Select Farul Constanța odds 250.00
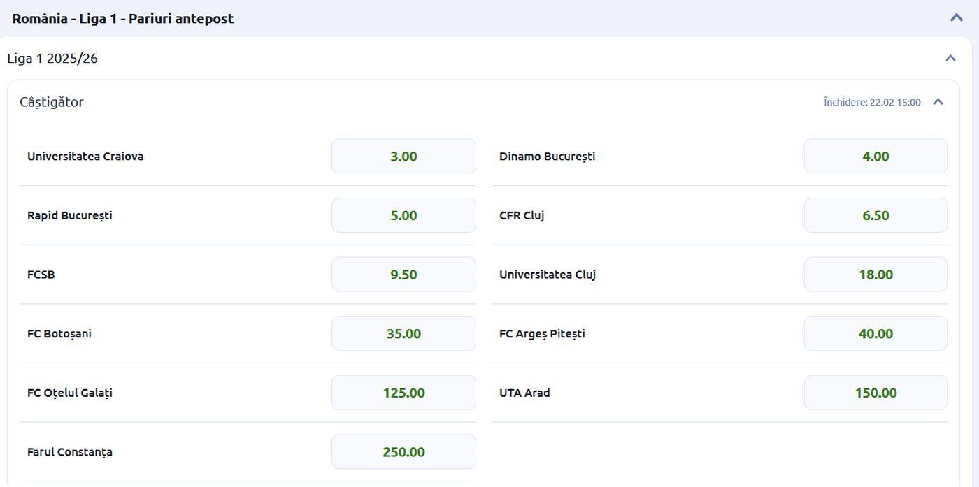The height and width of the screenshot is (487, 979). click(x=403, y=452)
